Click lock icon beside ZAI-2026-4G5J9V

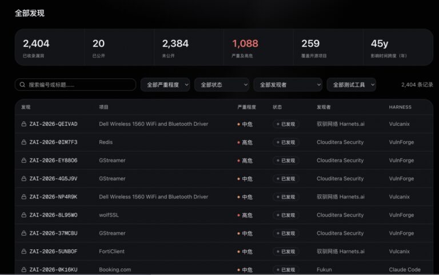[x=24, y=179]
